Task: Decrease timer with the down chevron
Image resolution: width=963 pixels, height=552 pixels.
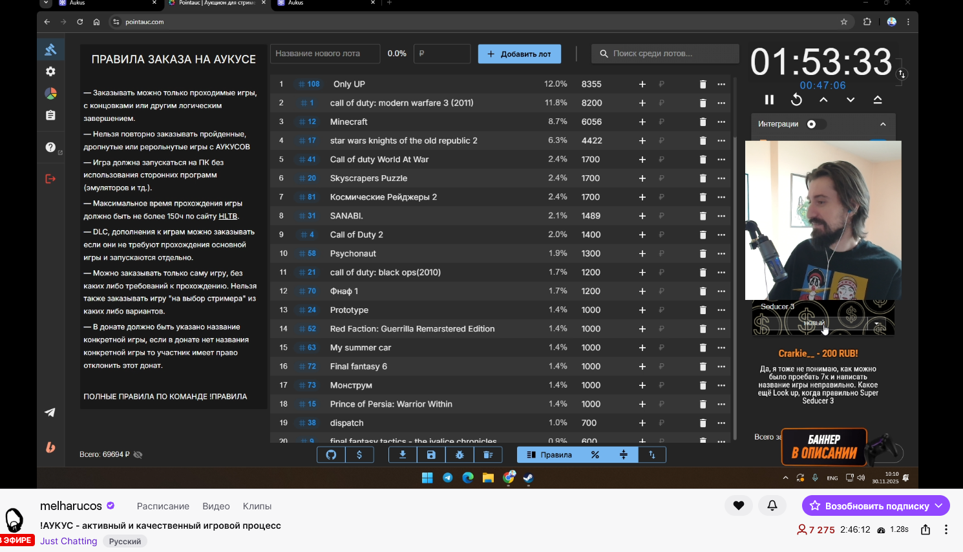Action: (x=851, y=100)
